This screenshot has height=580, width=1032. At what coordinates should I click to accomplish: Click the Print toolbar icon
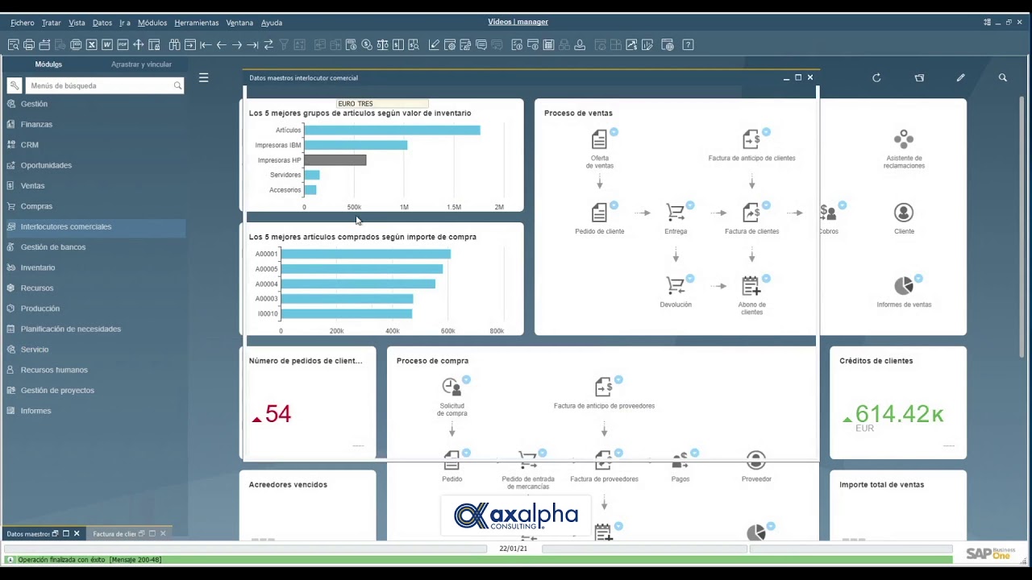(x=28, y=45)
